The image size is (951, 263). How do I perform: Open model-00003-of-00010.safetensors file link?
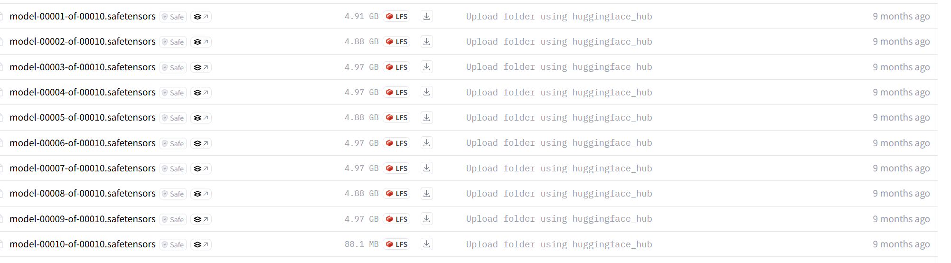83,67
